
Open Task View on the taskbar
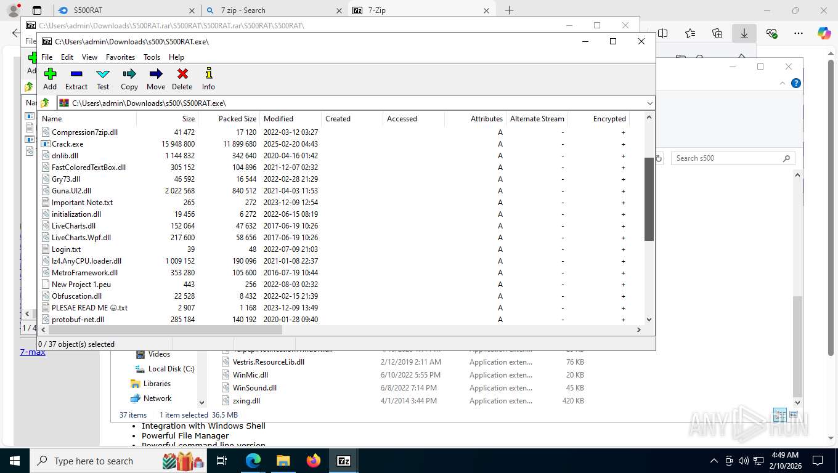click(x=222, y=461)
